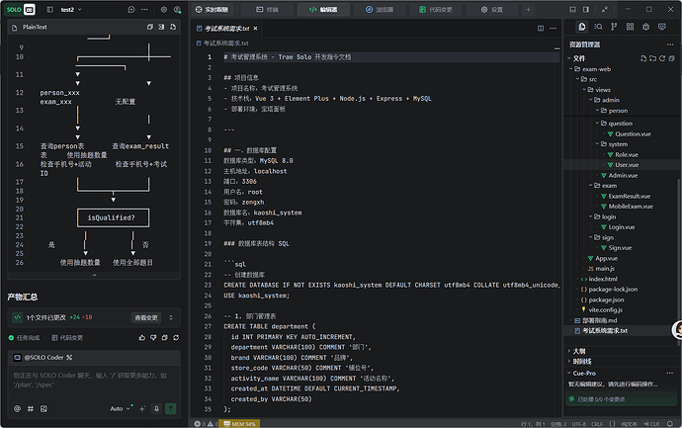The image size is (682, 428).
Task: Open the Extensions grid icon
Action: [630, 27]
